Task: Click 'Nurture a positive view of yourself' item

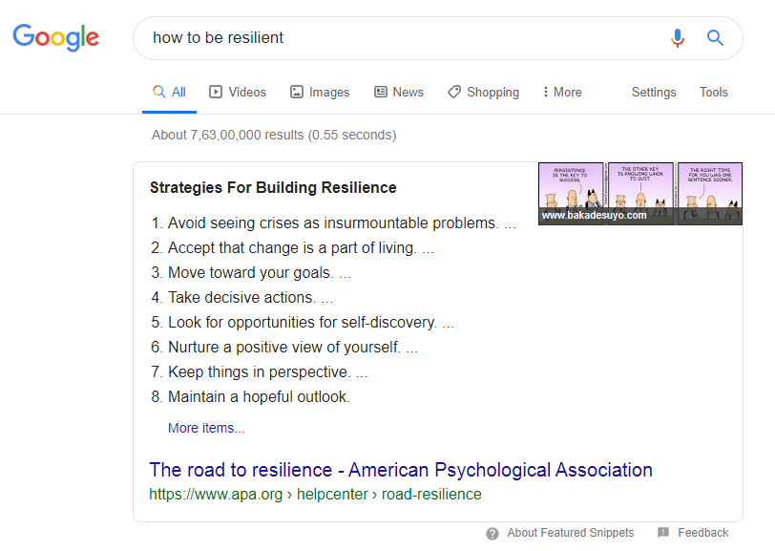Action: tap(284, 348)
